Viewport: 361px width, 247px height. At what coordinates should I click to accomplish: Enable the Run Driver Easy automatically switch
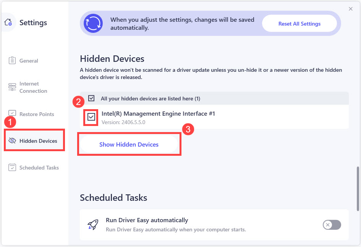tap(332, 225)
